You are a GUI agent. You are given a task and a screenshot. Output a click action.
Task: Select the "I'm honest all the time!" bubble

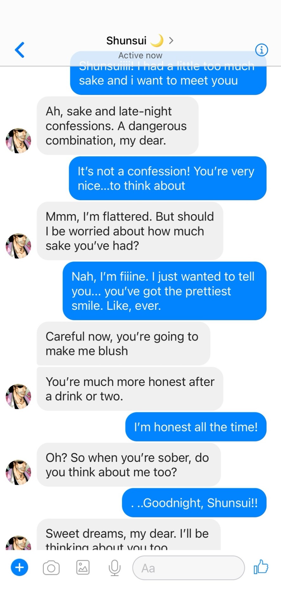point(196,427)
